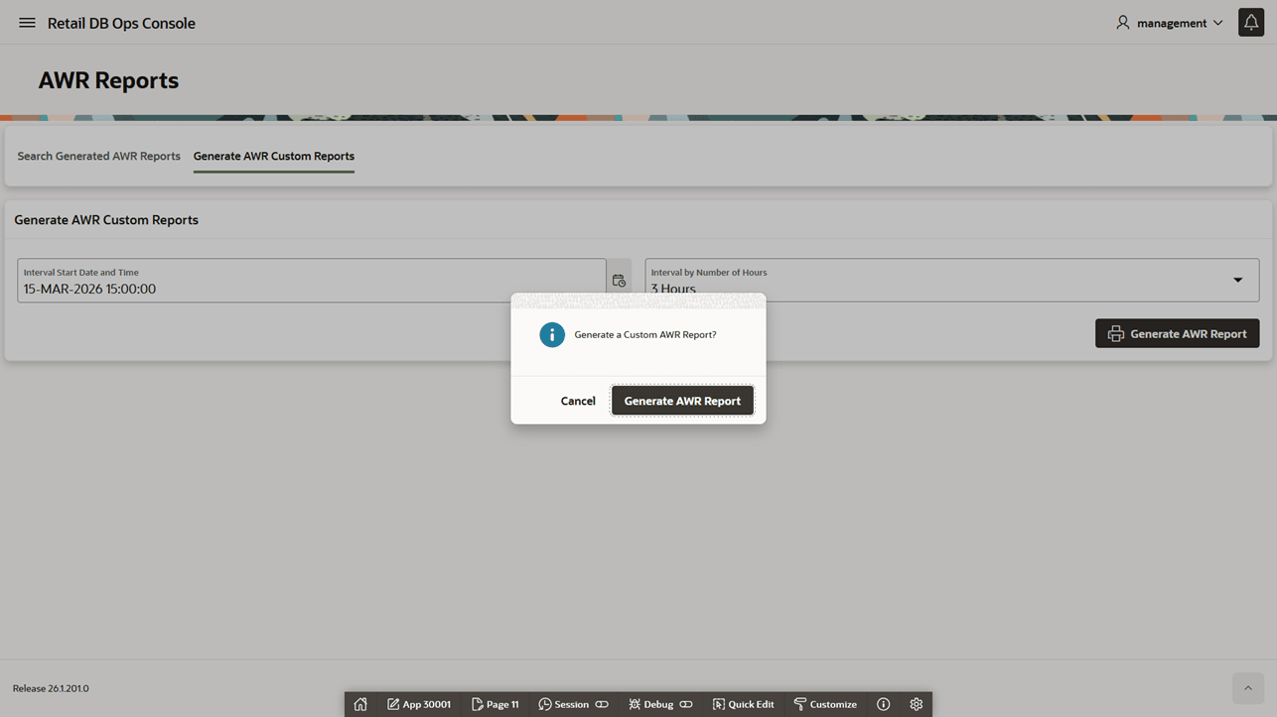The image size is (1277, 717).
Task: Open Customize in developer toolbar
Action: pyautogui.click(x=825, y=704)
